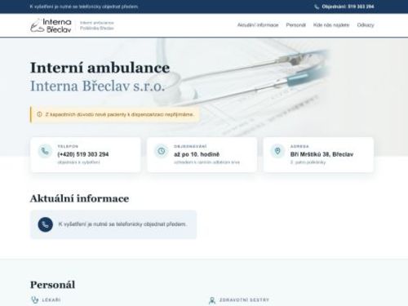Click the phone icon in Telefon card
Image resolution: width=408 pixels, height=306 pixels.
(45, 151)
